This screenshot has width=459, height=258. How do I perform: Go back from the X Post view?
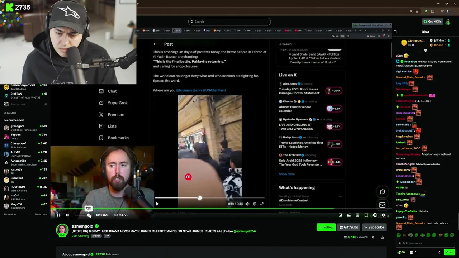(155, 44)
